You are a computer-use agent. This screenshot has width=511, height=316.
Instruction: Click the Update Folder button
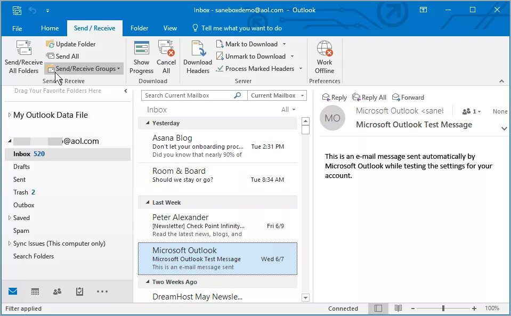(71, 44)
